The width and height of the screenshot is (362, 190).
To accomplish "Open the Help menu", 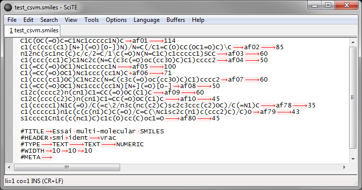I will click(x=198, y=20).
